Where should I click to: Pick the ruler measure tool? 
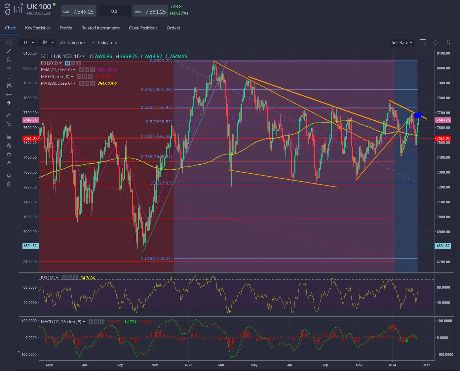tap(9, 115)
